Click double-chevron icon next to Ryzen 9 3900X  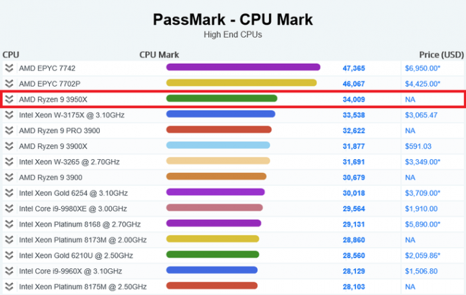[9, 146]
